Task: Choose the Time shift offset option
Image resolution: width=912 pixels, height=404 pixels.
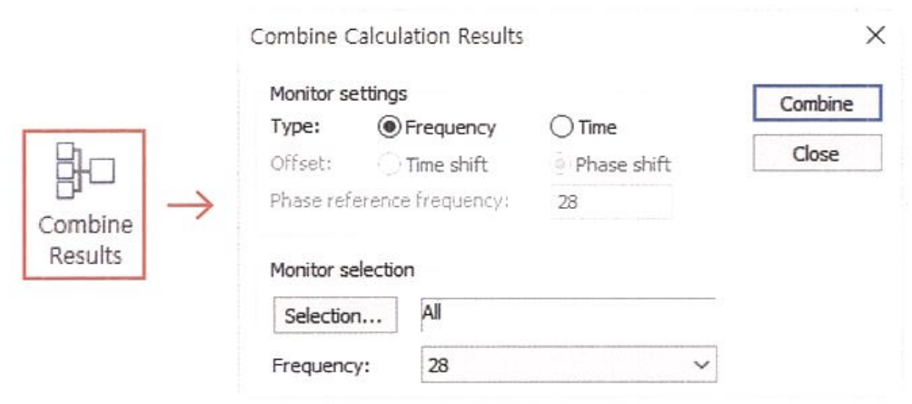Action: click(389, 164)
